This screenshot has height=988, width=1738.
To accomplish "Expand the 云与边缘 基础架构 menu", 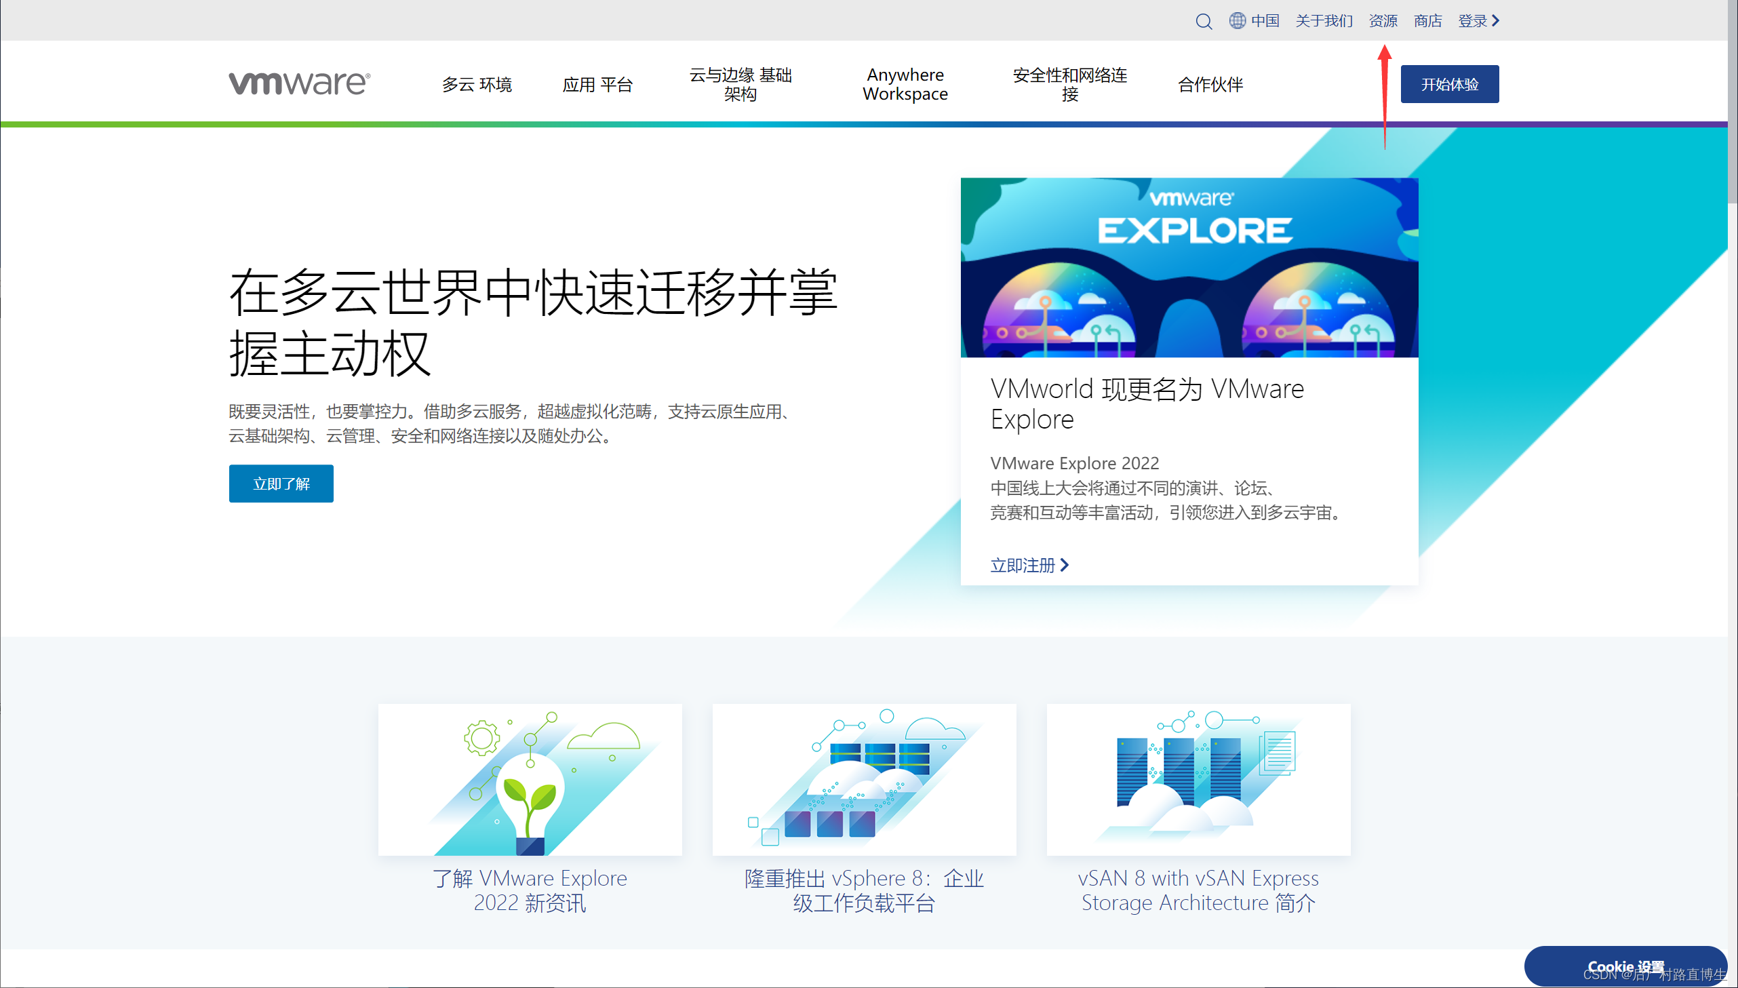I will click(x=740, y=84).
